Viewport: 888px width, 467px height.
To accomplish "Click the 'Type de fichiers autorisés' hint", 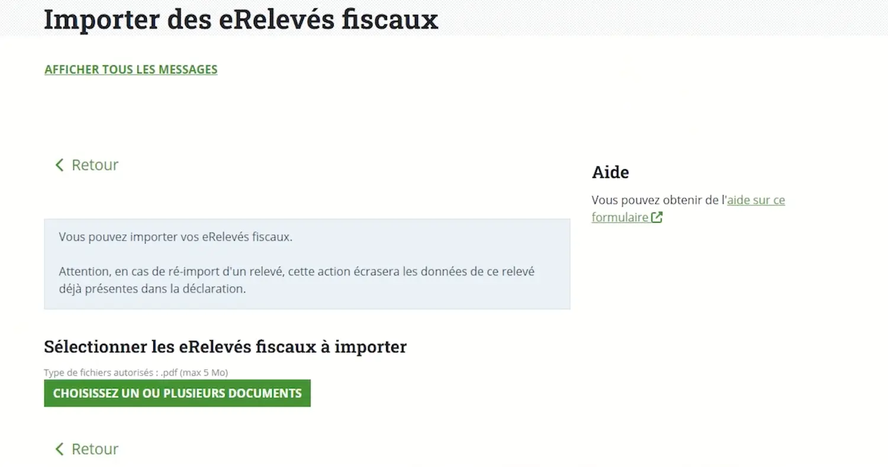I will click(x=136, y=372).
